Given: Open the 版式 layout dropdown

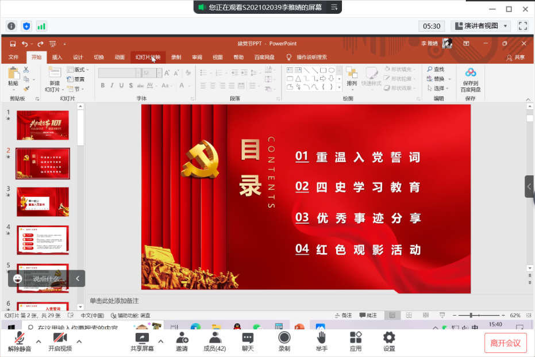Looking at the screenshot, I should pos(78,70).
